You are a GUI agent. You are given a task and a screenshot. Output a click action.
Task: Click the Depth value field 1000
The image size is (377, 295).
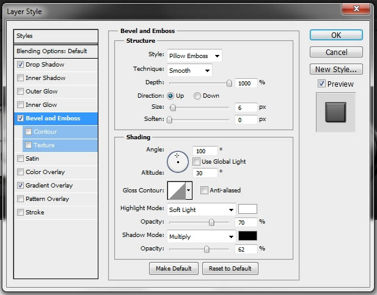(x=246, y=83)
